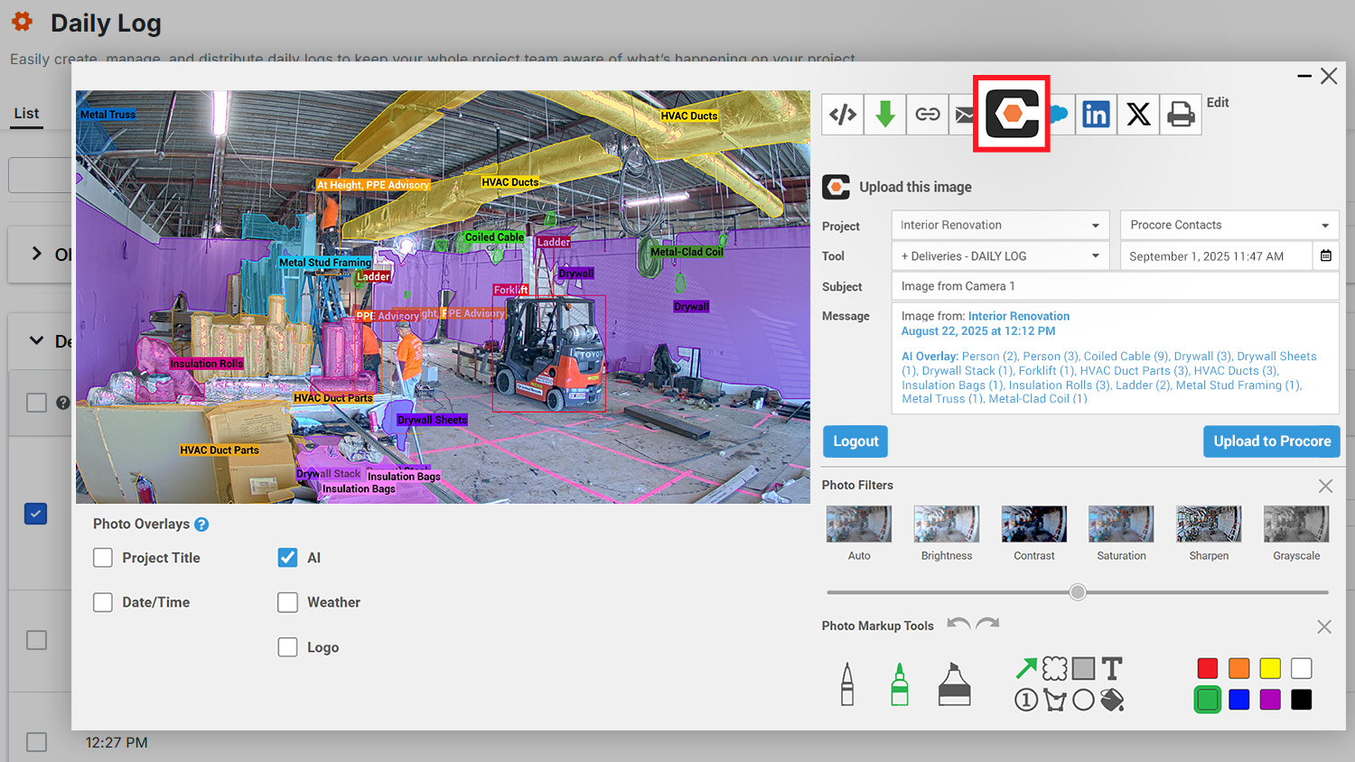Apply the Grayscale photo filter thumbnail
Image resolution: width=1355 pixels, height=762 pixels.
point(1296,525)
